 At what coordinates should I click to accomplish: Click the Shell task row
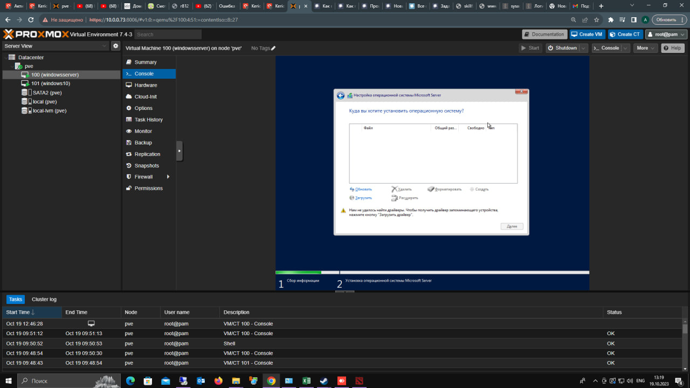click(x=342, y=343)
